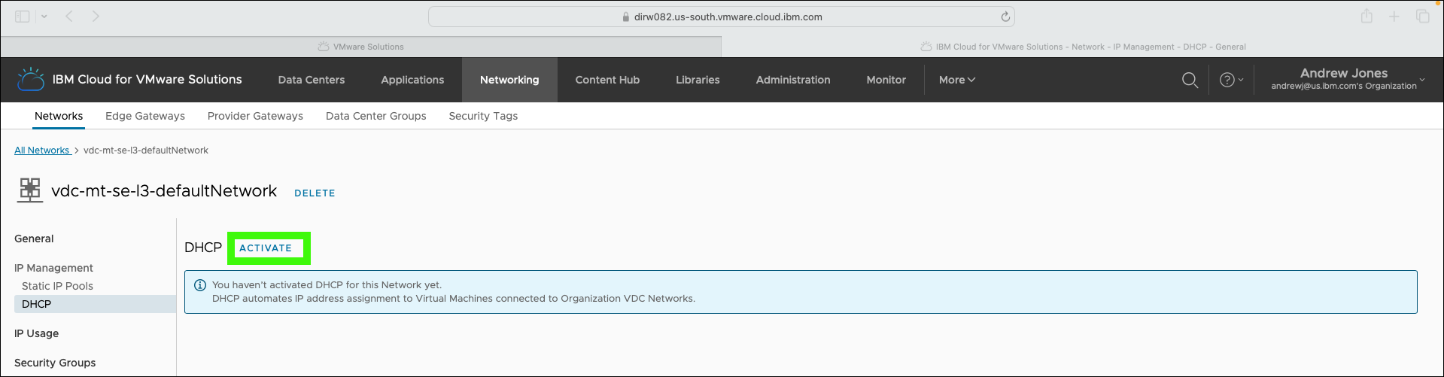Open Security Groups in left navigation
The image size is (1444, 377).
pyautogui.click(x=55, y=363)
